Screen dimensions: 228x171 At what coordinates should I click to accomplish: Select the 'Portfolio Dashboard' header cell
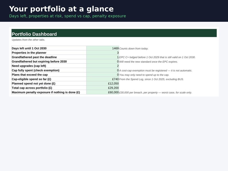(x=114, y=33)
